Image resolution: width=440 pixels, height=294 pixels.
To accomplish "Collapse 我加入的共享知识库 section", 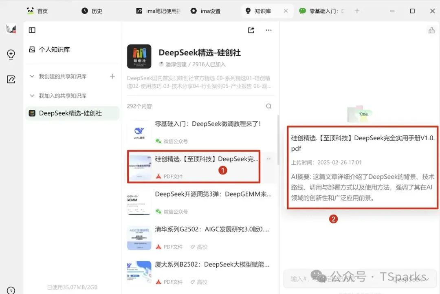I will 32,96.
